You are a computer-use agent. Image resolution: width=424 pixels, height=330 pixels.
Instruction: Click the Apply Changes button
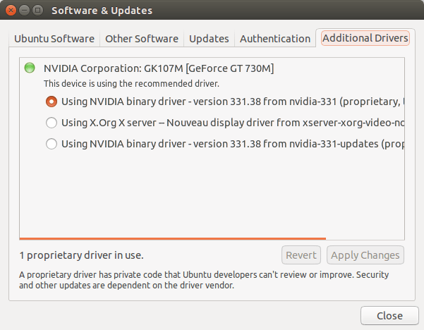(365, 255)
